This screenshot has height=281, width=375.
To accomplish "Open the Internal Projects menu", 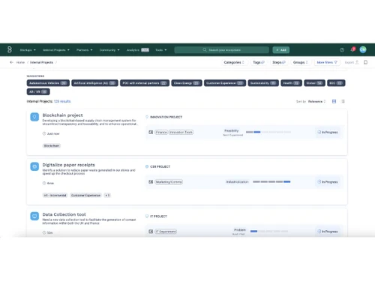I will [x=56, y=50].
